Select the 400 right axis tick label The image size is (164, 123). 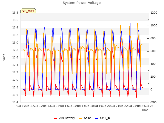[153, 64]
